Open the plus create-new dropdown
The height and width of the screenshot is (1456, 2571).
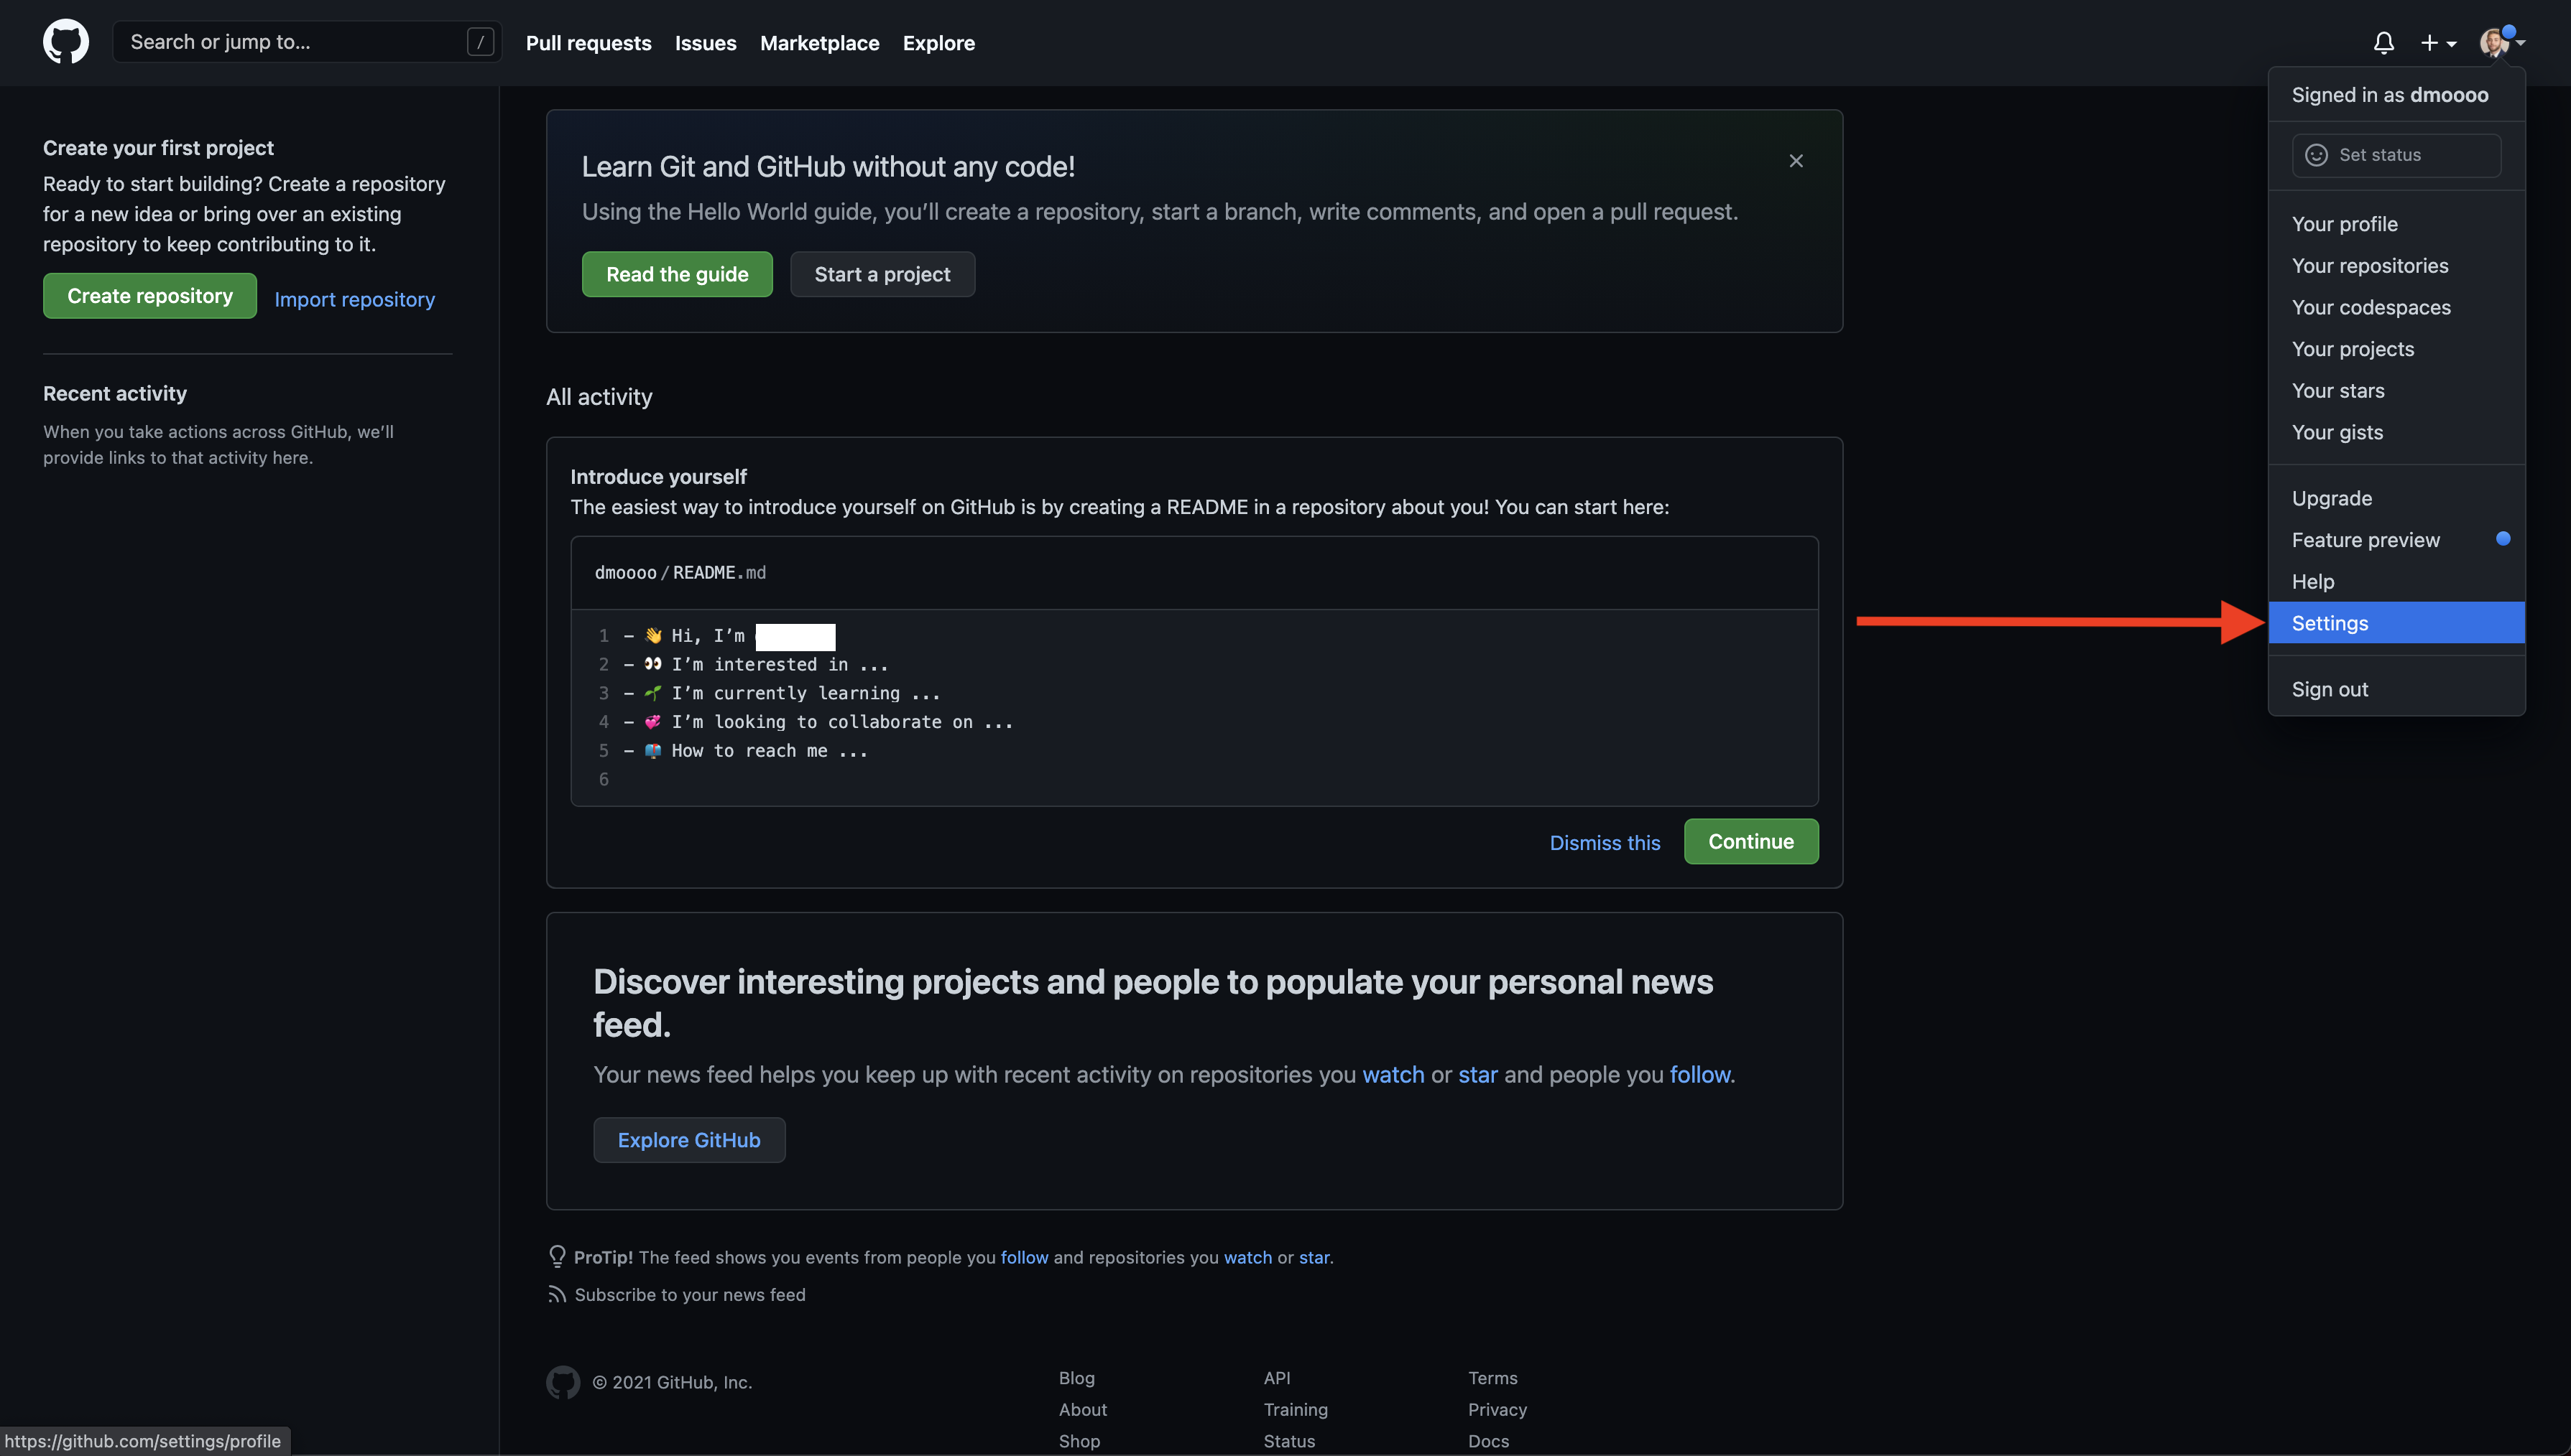[2439, 43]
